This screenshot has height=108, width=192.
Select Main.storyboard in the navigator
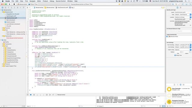[x=11, y=20]
